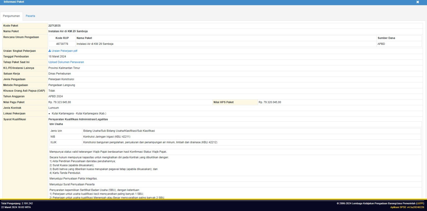Click the Aplikasi SPSE version text
Viewport: 427px width, 211px height.
(x=407, y=207)
